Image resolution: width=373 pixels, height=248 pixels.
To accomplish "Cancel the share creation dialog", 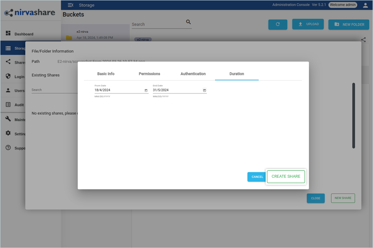I will point(257,177).
